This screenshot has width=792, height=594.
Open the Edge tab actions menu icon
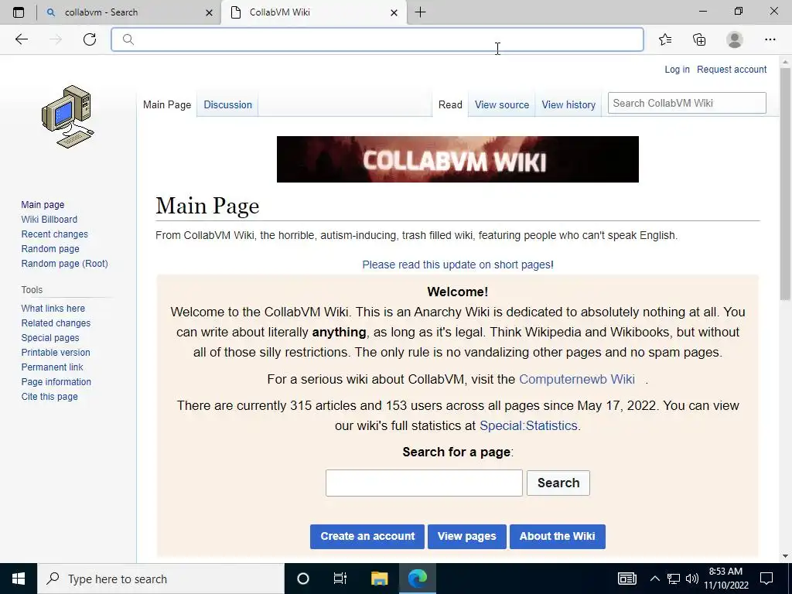tap(19, 12)
